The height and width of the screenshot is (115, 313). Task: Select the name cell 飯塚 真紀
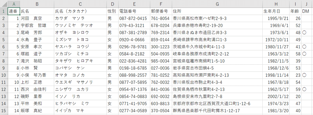37,110
